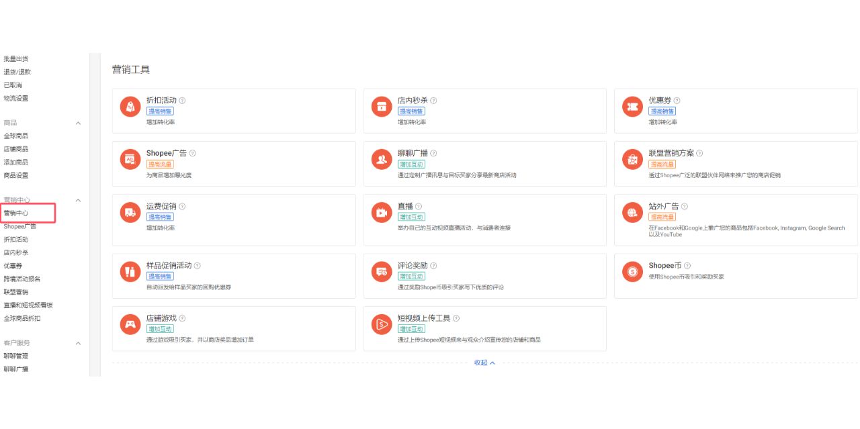Click the 优惠券 ticket icon

coord(632,107)
